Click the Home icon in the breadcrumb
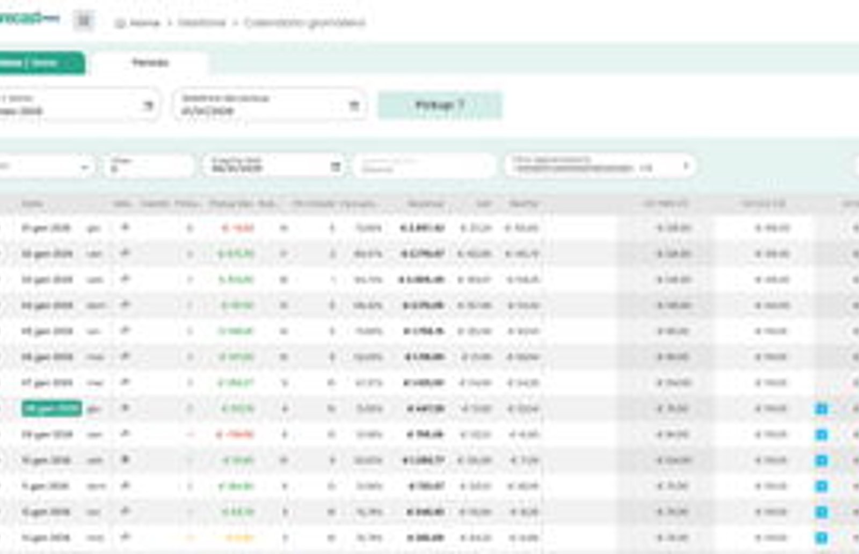859x554 pixels. click(120, 23)
